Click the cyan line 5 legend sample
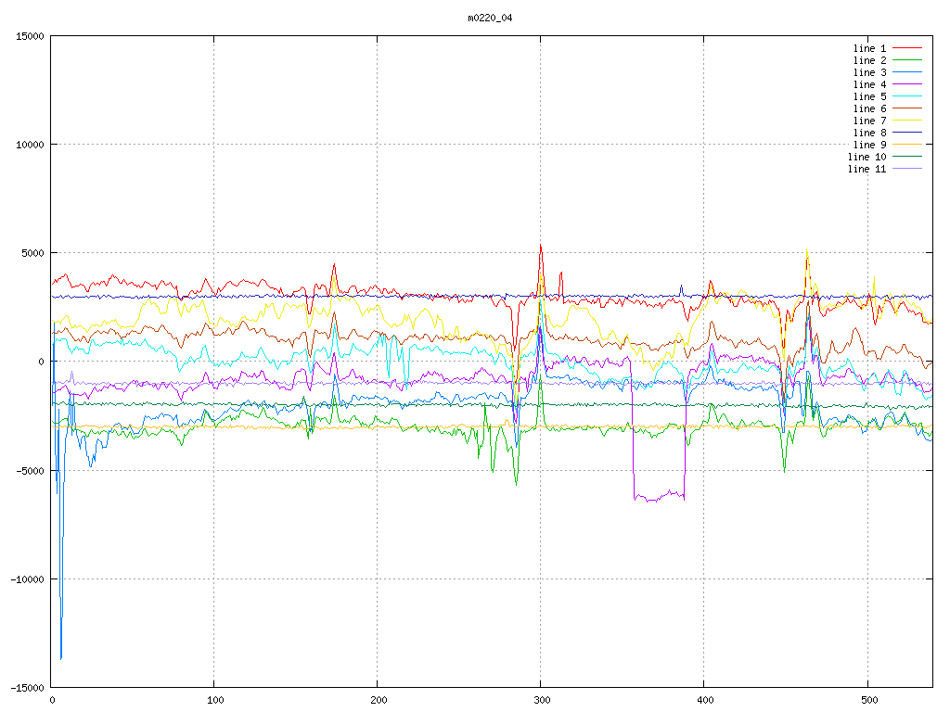950x712 pixels. coord(907,96)
